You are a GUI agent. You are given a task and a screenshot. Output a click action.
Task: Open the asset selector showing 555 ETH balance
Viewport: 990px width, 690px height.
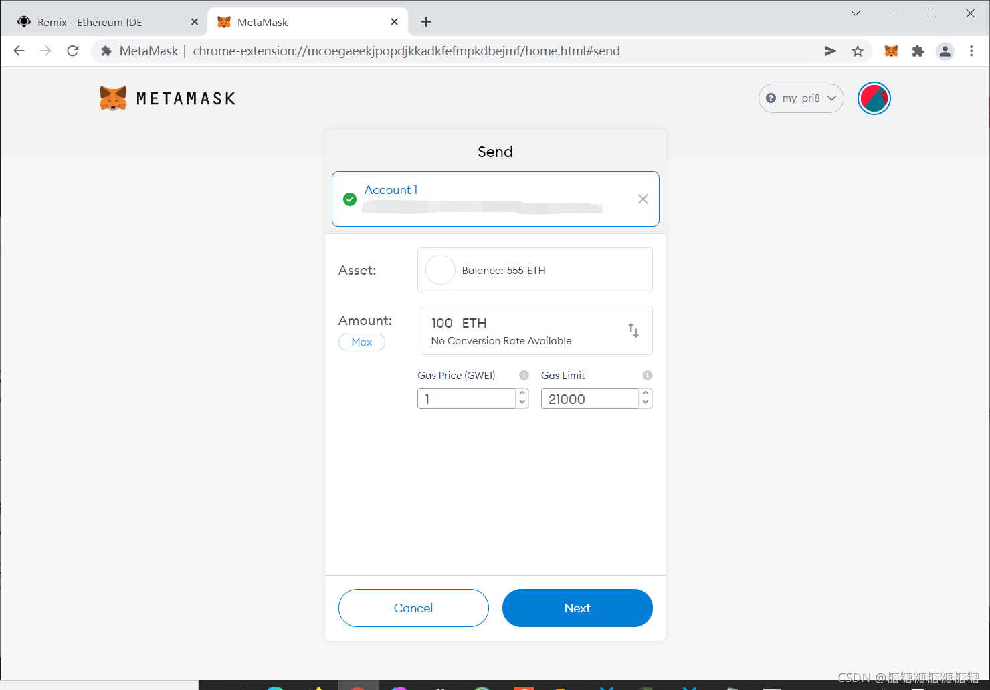point(534,270)
